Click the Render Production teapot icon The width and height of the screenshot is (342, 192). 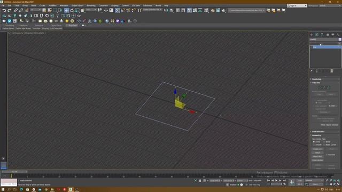[223, 10]
